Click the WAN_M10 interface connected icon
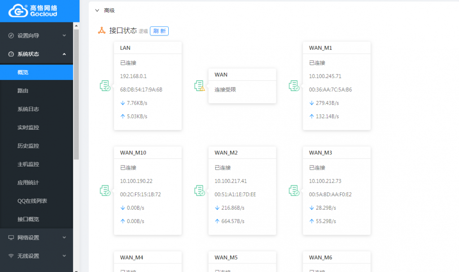The image size is (459, 272). coord(105,191)
